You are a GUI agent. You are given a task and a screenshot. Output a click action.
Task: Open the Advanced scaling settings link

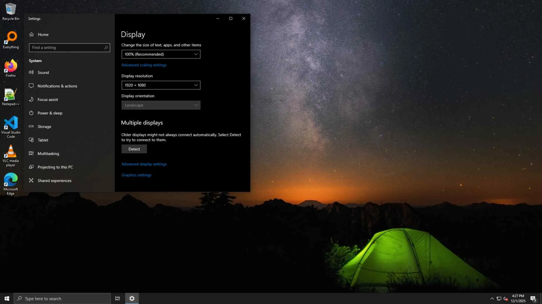coord(144,65)
